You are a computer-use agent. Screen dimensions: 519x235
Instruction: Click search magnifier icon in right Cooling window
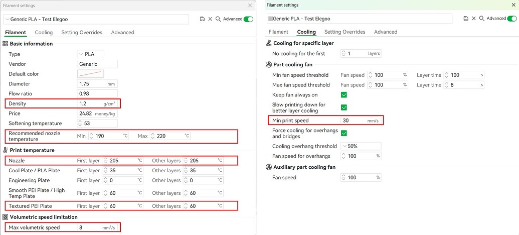point(482,19)
